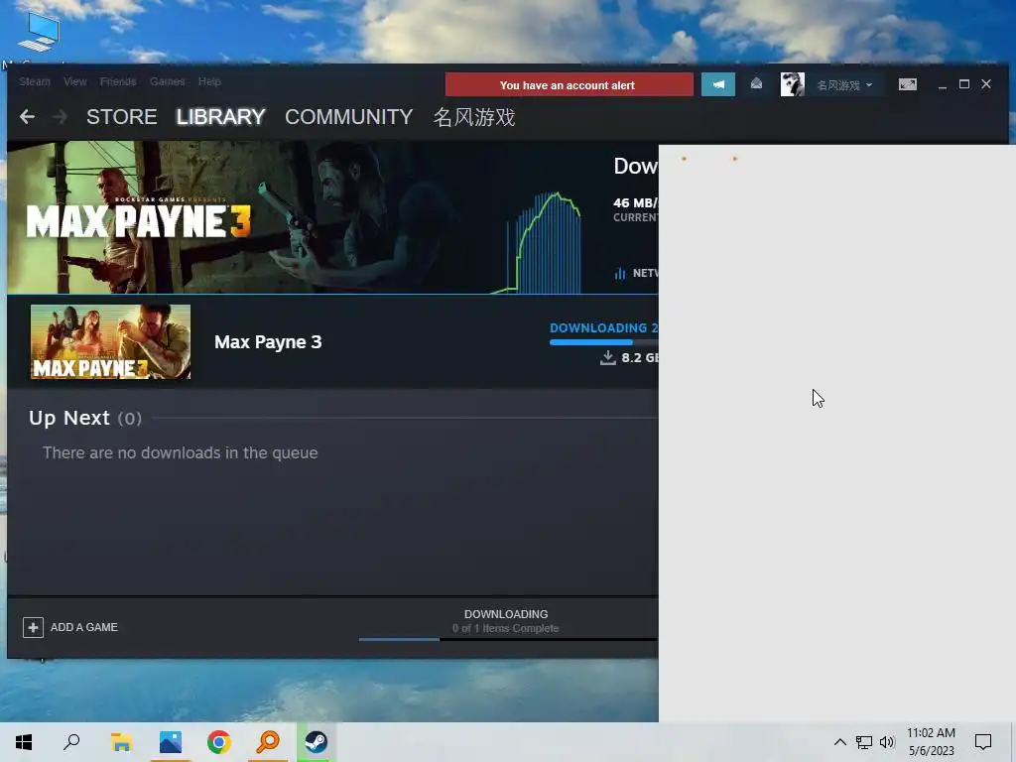Open the Action Center notification icon
This screenshot has height=762, width=1016.
983,742
